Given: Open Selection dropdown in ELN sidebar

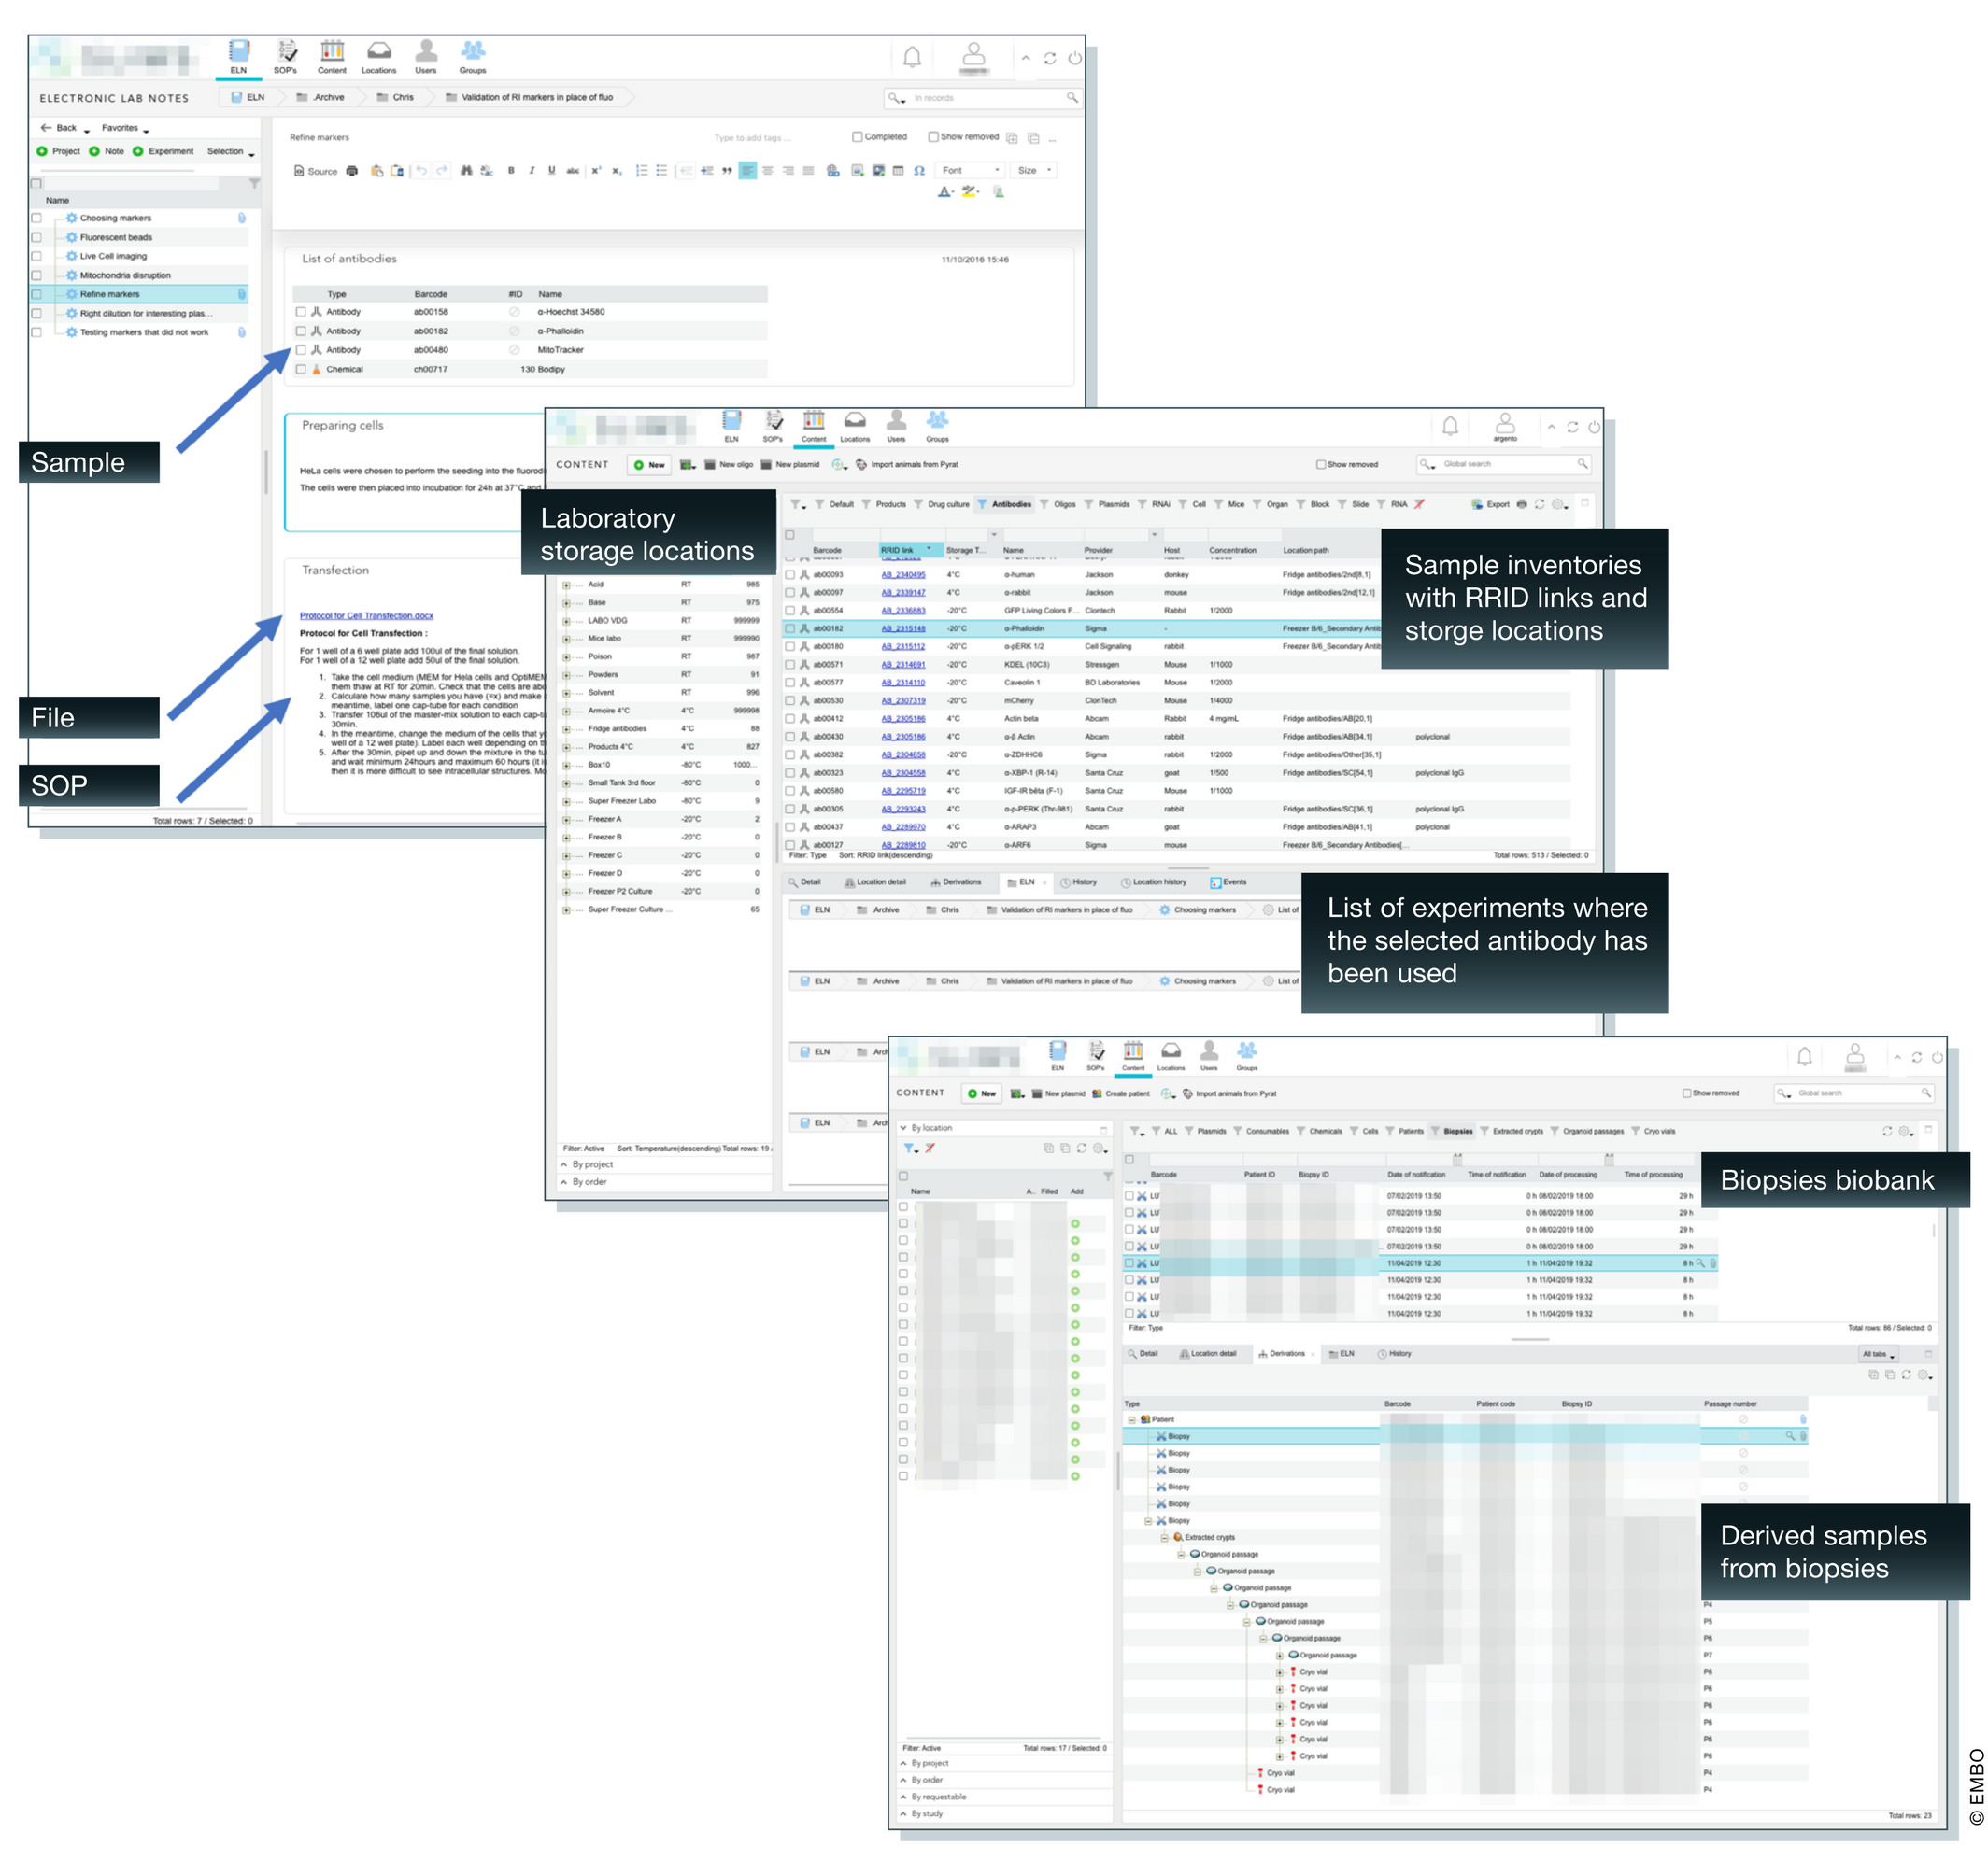Looking at the screenshot, I should point(230,152).
